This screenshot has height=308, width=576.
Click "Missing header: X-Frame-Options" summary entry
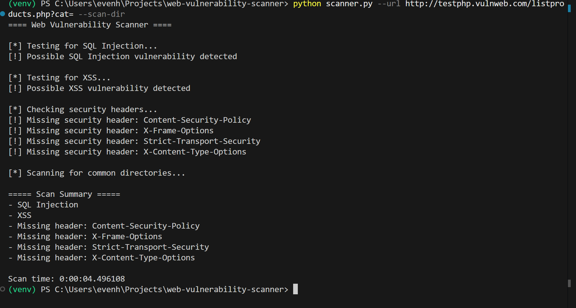[89, 237]
